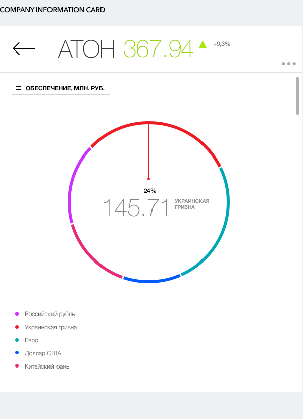Open the ОБЕСПЕЧЕНИЕ, МЛН. РУБ. dropdown

[x=61, y=88]
